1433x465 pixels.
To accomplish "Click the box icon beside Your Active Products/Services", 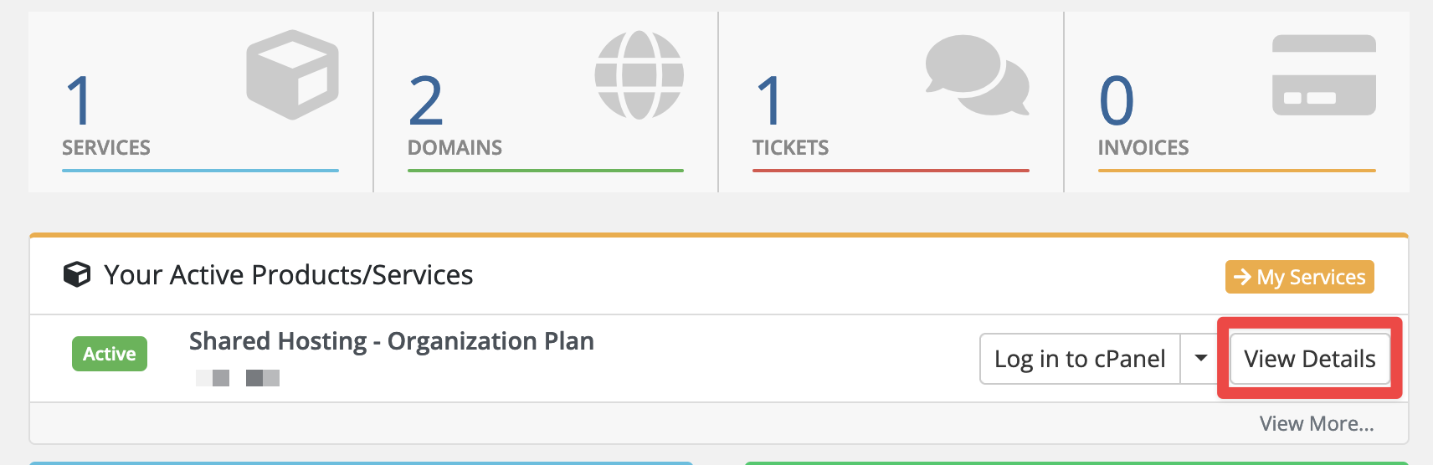I will [x=77, y=274].
